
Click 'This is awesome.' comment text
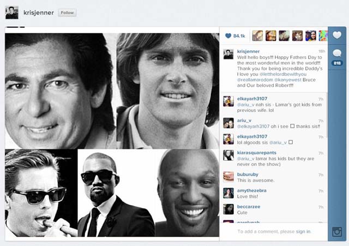pyautogui.click(x=256, y=181)
